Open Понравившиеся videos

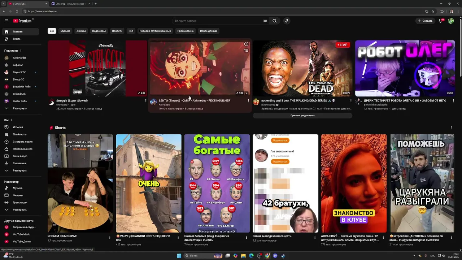coord(20,149)
